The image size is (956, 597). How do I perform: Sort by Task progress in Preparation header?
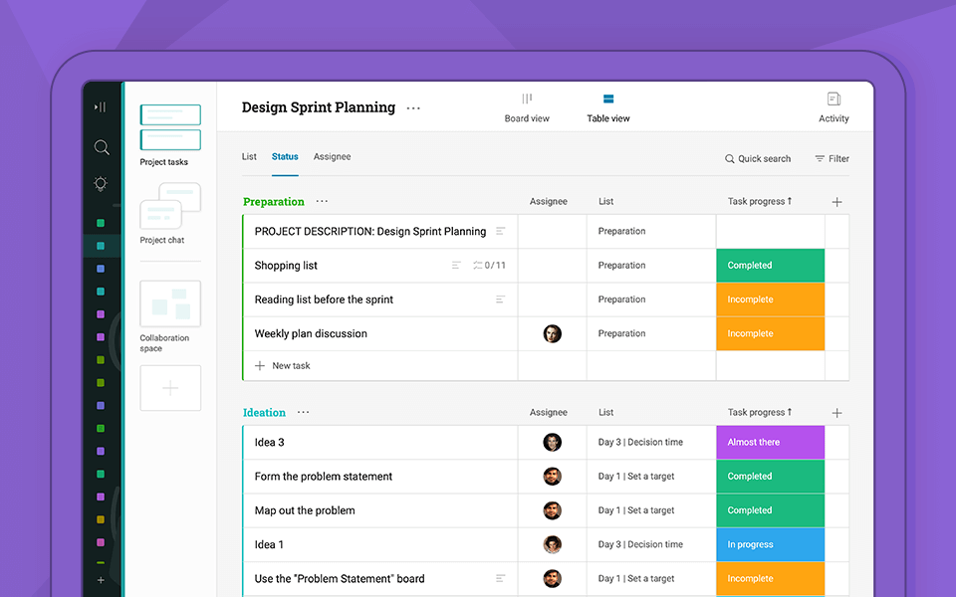pos(759,201)
